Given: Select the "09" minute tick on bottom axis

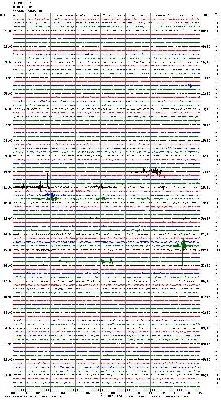Looking at the screenshot, I should [125, 393].
